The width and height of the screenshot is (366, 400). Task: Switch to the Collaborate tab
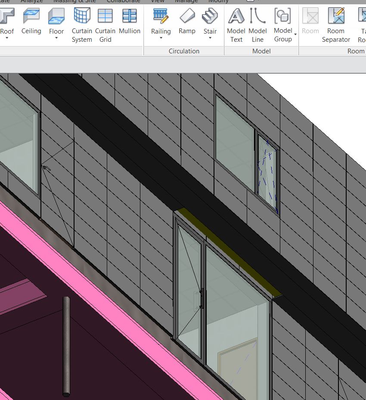click(124, 1)
